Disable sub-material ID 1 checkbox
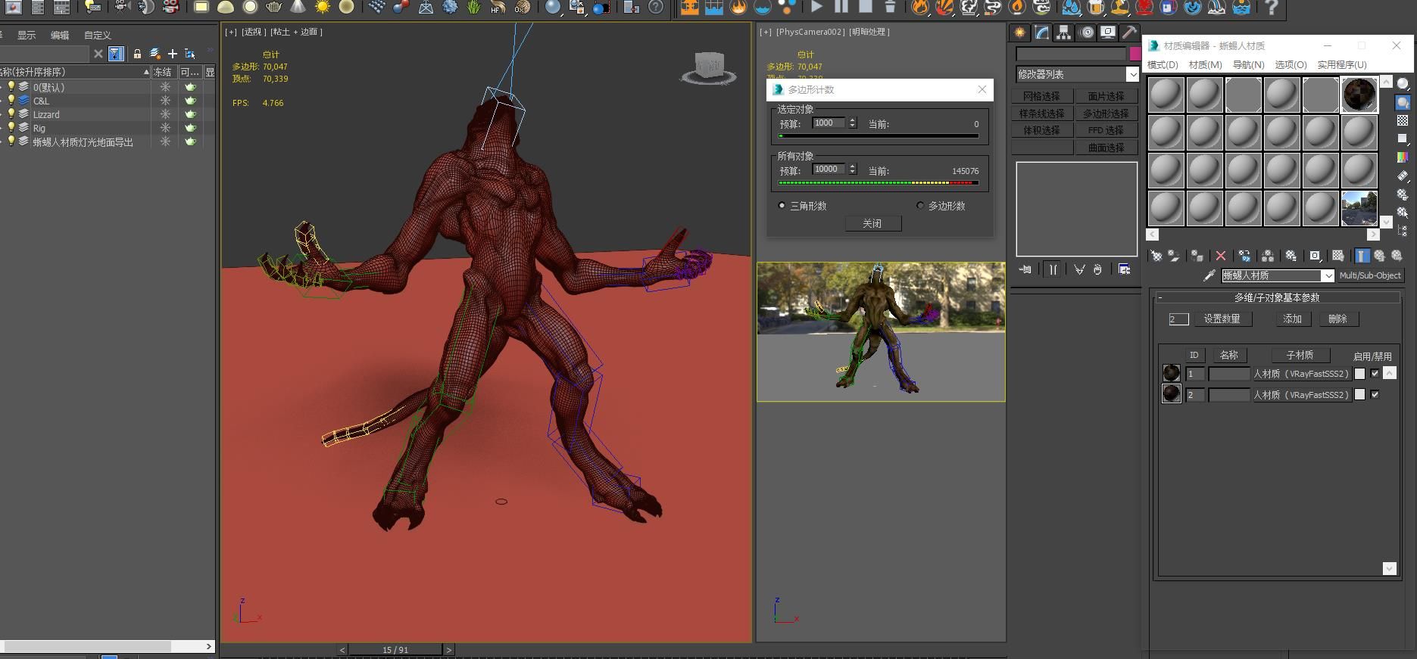This screenshot has height=659, width=1417. pos(1375,374)
